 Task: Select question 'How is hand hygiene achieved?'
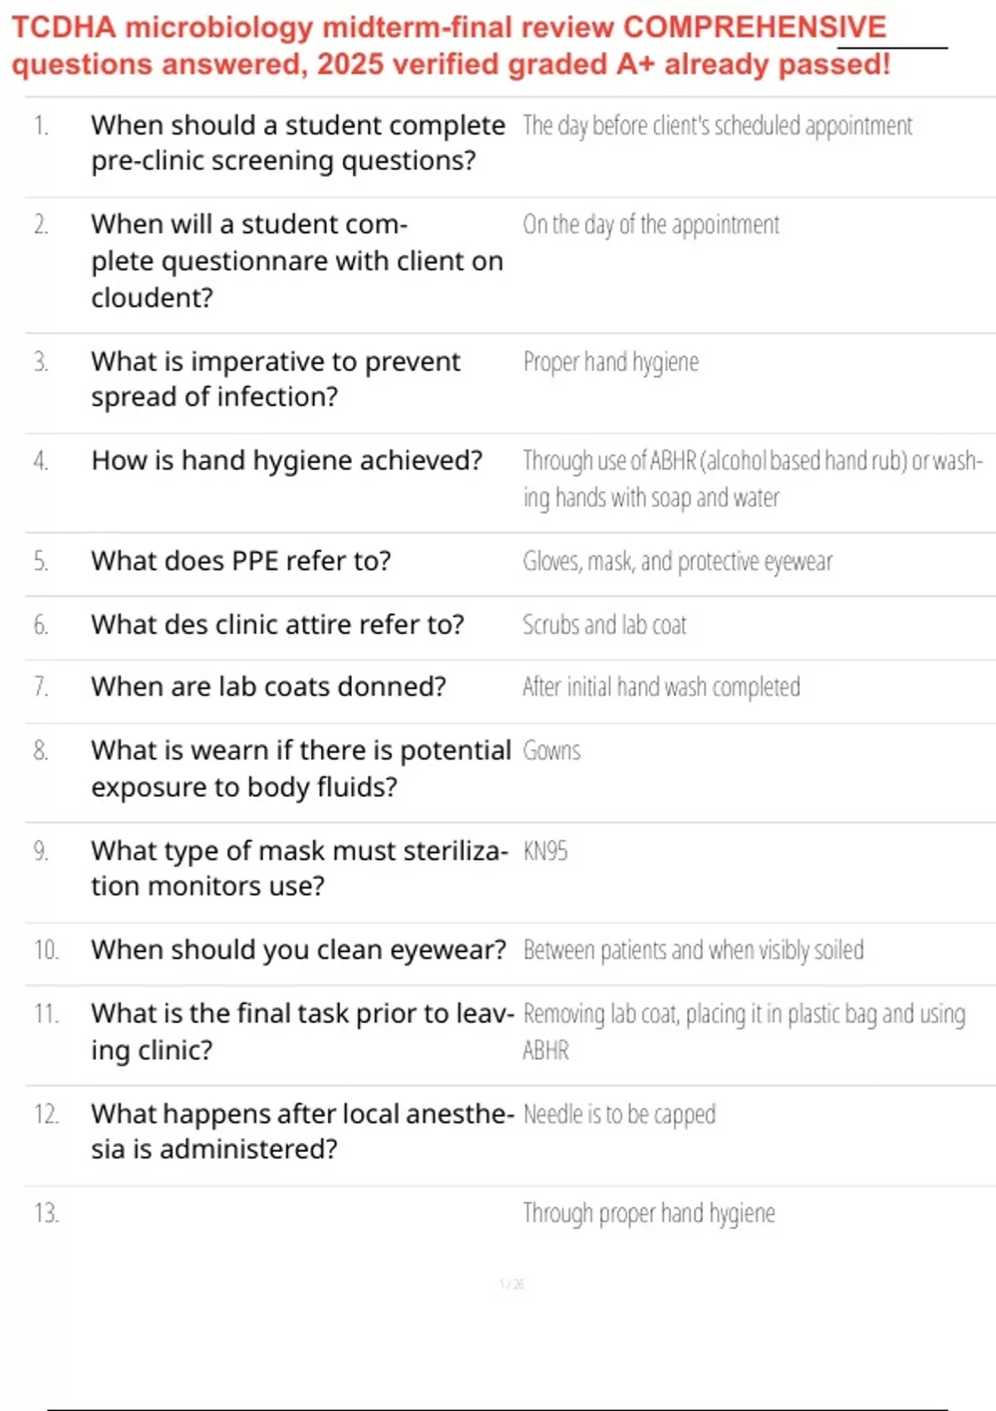[286, 461]
